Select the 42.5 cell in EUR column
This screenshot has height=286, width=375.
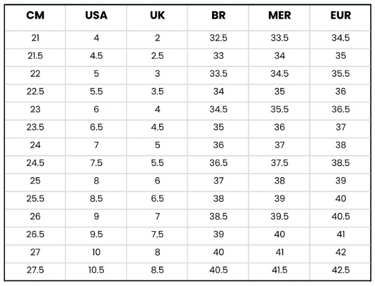point(341,270)
